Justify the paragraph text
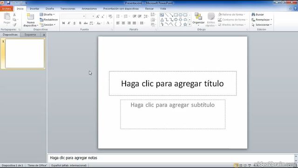The image size is (298, 168). click(135, 23)
